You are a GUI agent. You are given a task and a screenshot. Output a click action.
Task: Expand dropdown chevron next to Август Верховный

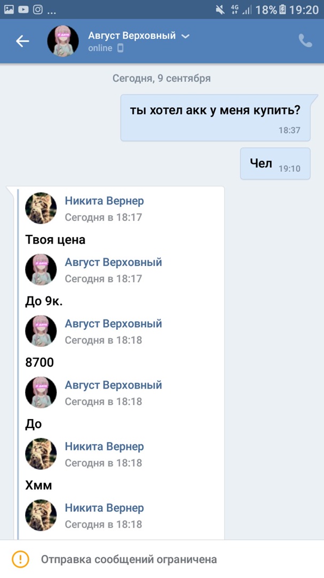click(x=185, y=36)
